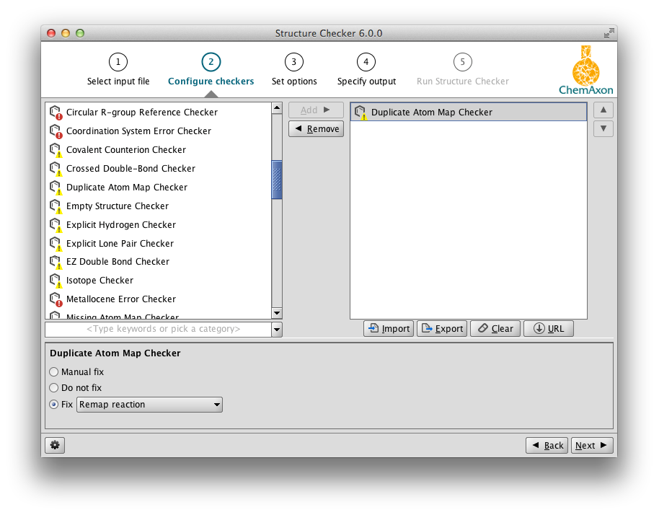This screenshot has width=659, height=515.
Task: Click the keyword search input field
Action: click(159, 329)
